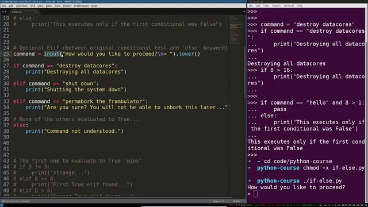The height and width of the screenshot is (207, 368).
Task: Open the File menu in Sublime Text
Action: tap(4, 6)
